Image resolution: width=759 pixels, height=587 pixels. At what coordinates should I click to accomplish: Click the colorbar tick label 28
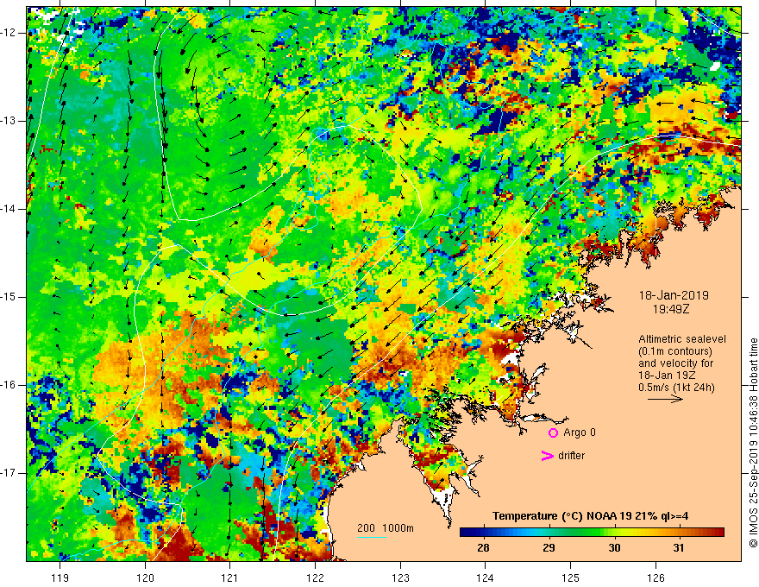[x=483, y=548]
